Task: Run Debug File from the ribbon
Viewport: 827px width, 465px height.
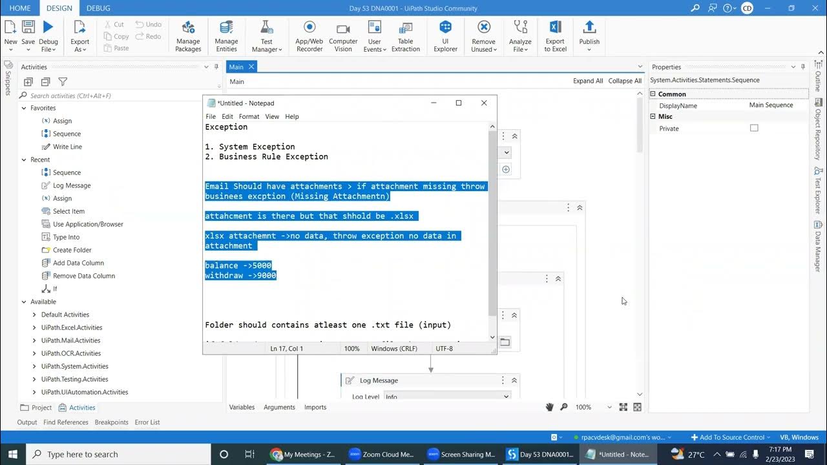Action: point(48,36)
